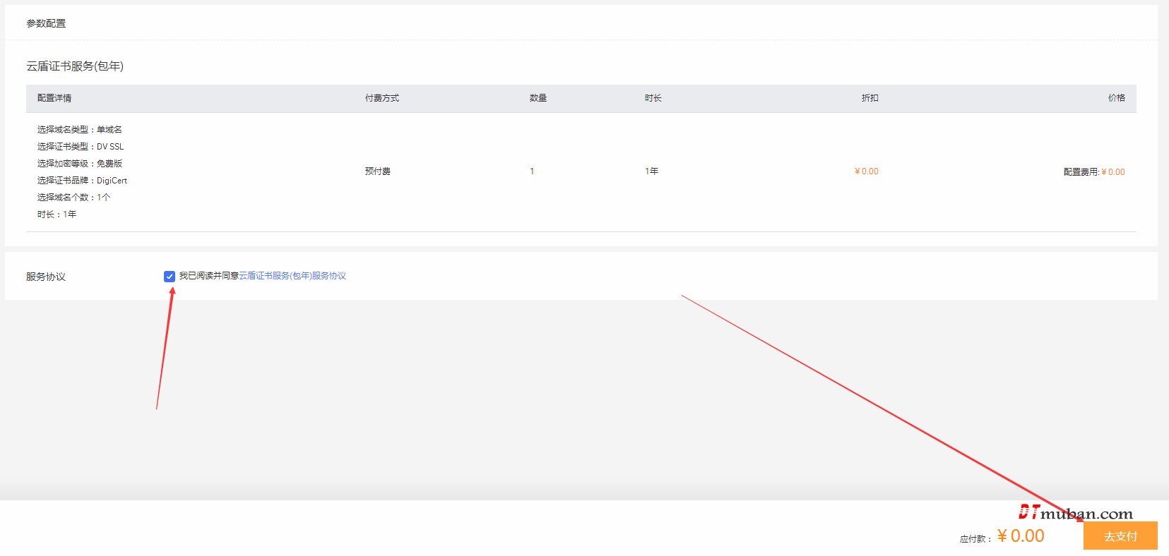Select the 云盾证书服务(包年) title
Image resolution: width=1169 pixels, height=556 pixels.
point(75,66)
